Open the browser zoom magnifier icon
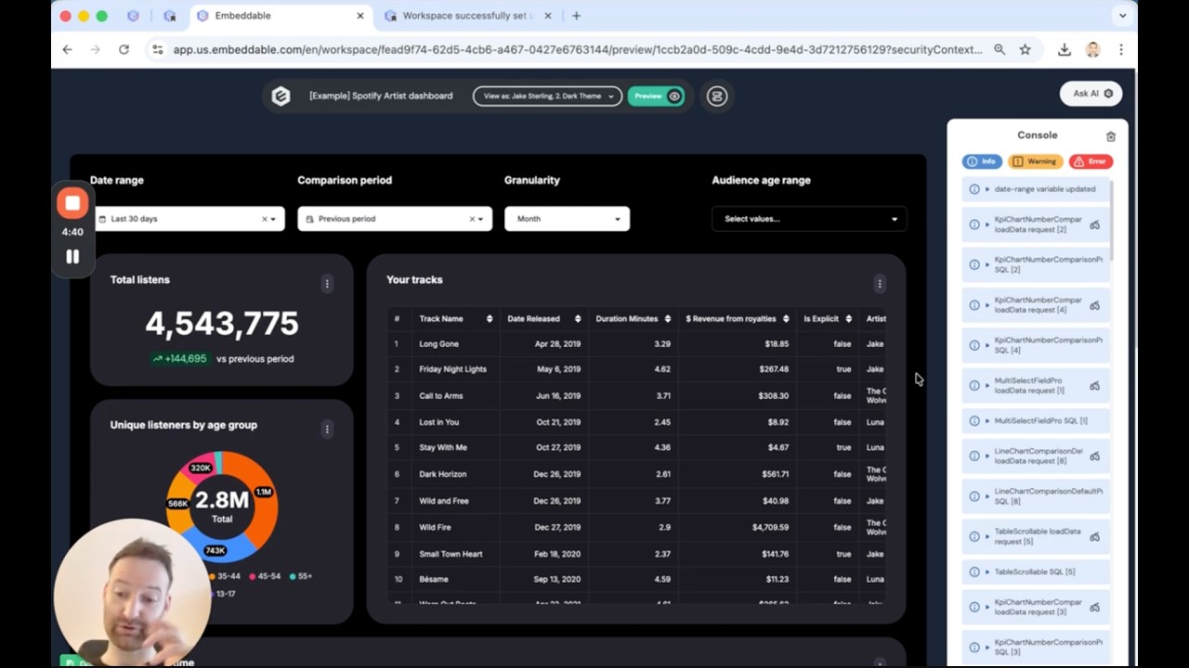This screenshot has height=668, width=1189. [x=1000, y=49]
